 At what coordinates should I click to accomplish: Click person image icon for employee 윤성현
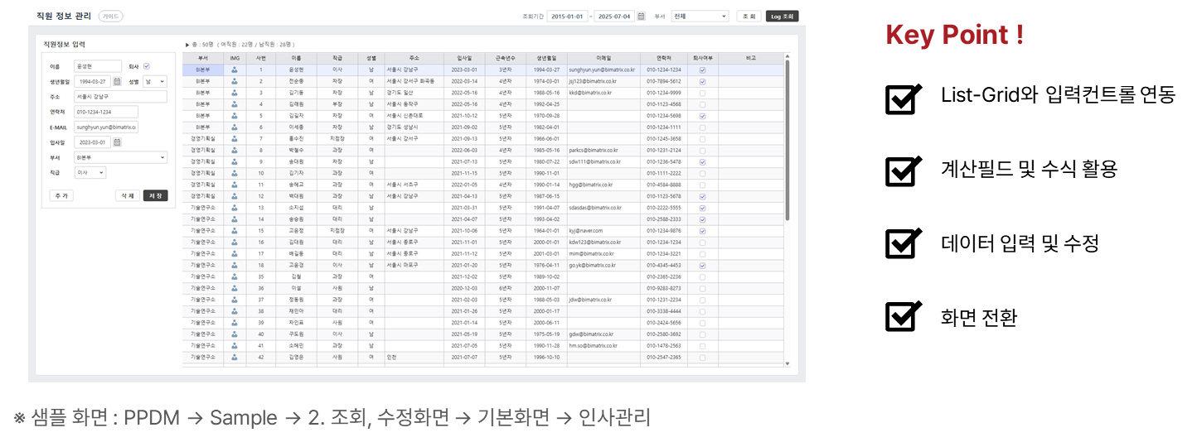pos(235,70)
